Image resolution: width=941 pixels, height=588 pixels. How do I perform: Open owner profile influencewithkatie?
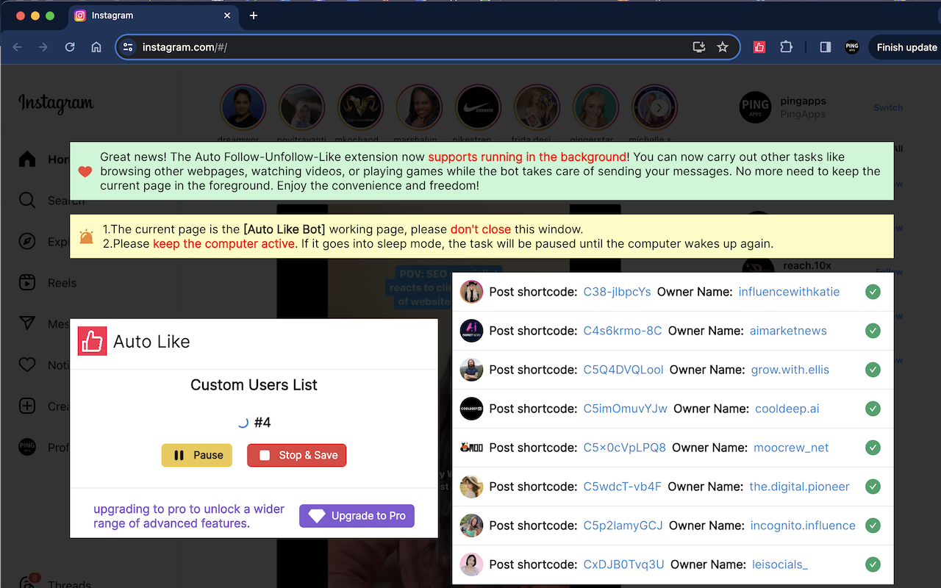[x=789, y=292]
